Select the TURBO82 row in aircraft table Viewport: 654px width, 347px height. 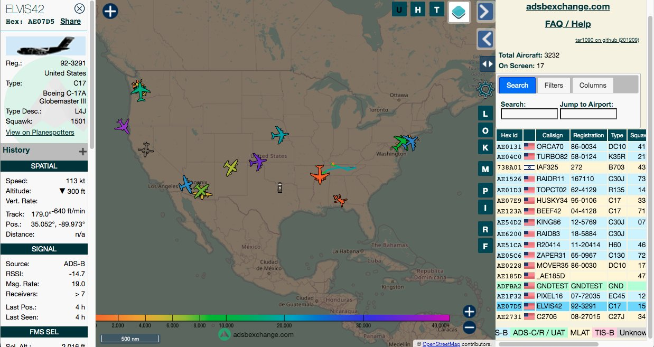click(x=571, y=157)
